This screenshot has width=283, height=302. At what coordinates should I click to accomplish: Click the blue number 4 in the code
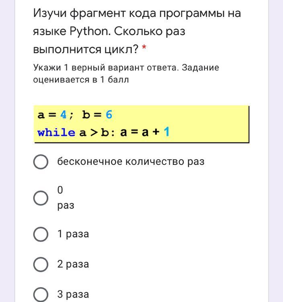click(x=63, y=115)
